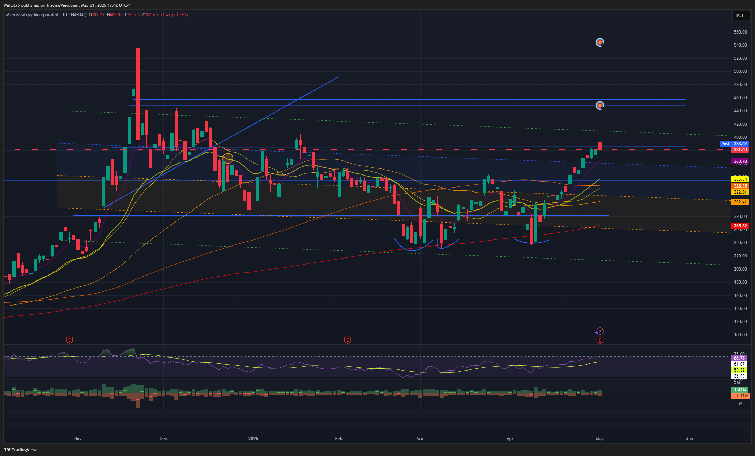The height and width of the screenshot is (456, 755).
Task: Click WallSt76 published on TradingView.com header
Action: click(x=67, y=5)
